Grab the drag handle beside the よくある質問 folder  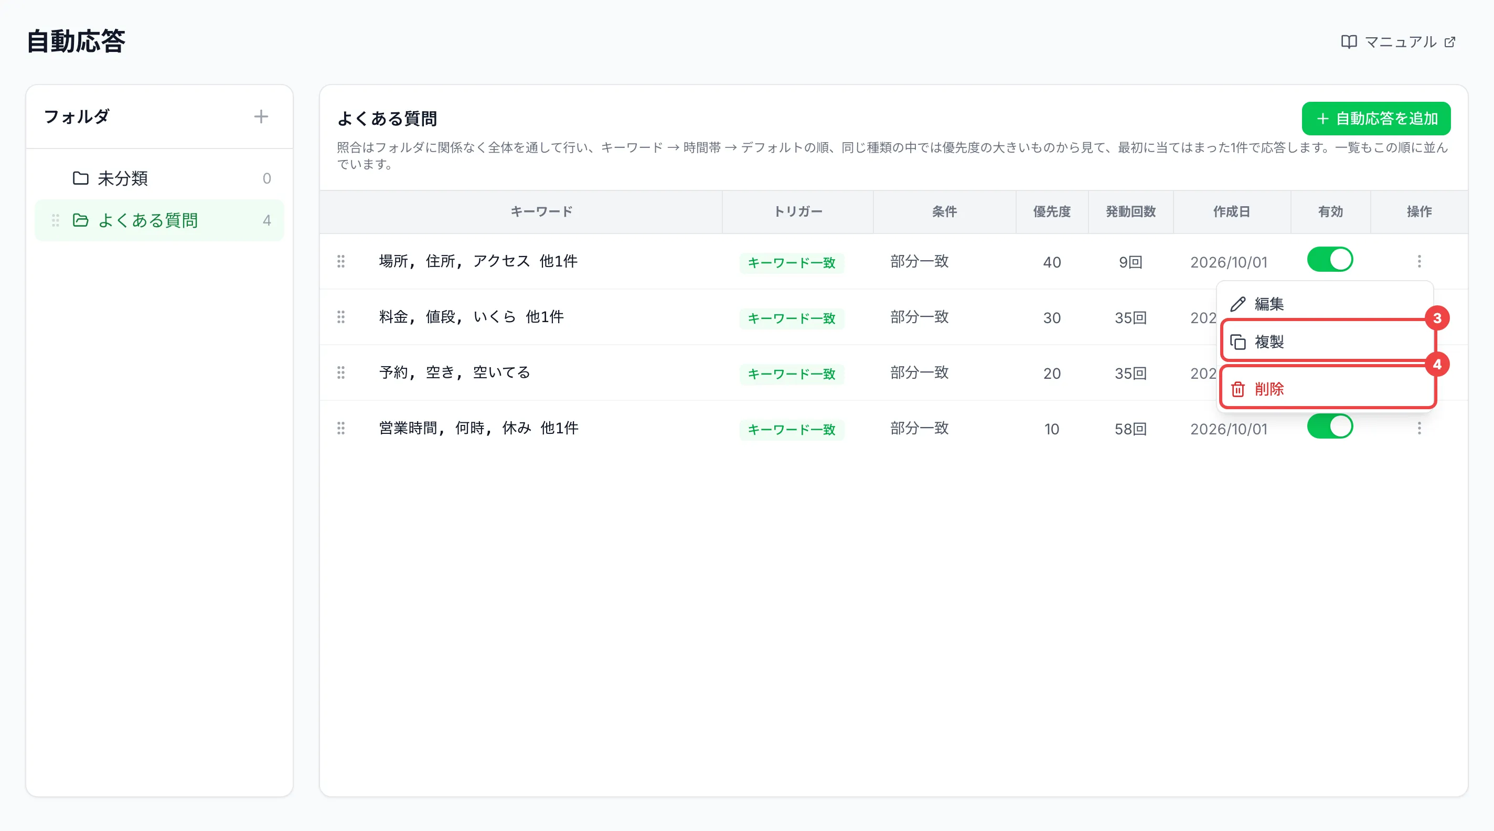(x=56, y=220)
